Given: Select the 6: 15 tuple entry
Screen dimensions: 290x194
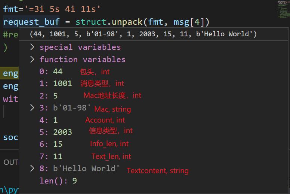Looking at the screenshot, I should point(51,144).
